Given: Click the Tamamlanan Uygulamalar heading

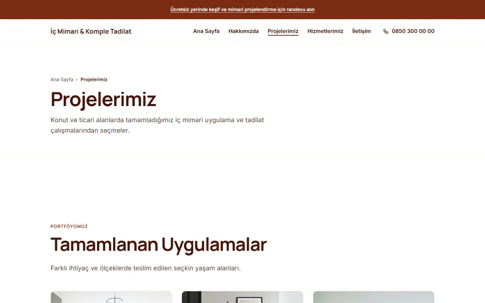Looking at the screenshot, I should [x=158, y=245].
